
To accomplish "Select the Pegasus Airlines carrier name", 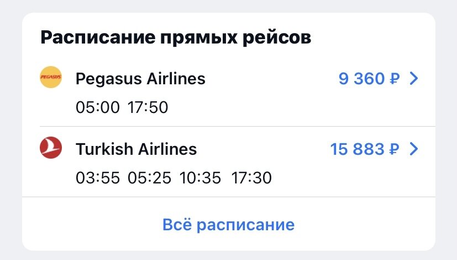I will click(140, 79).
